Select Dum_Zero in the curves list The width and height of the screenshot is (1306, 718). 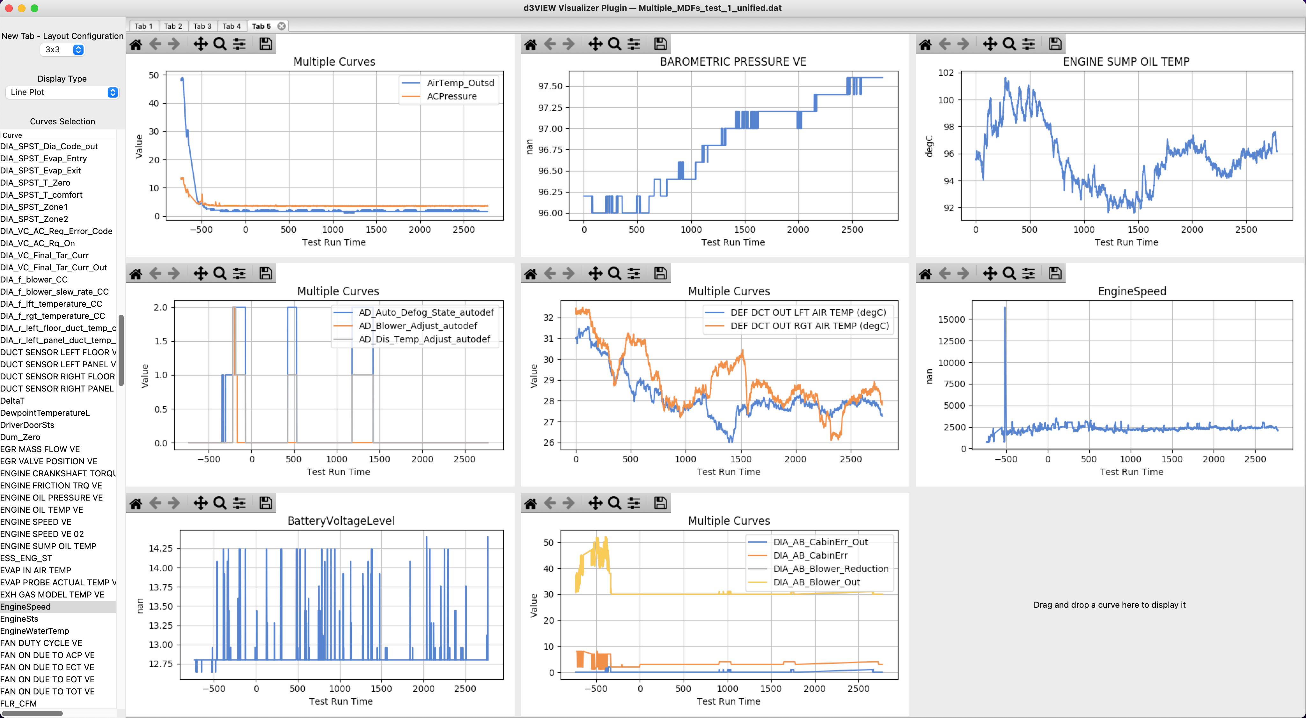[58, 437]
